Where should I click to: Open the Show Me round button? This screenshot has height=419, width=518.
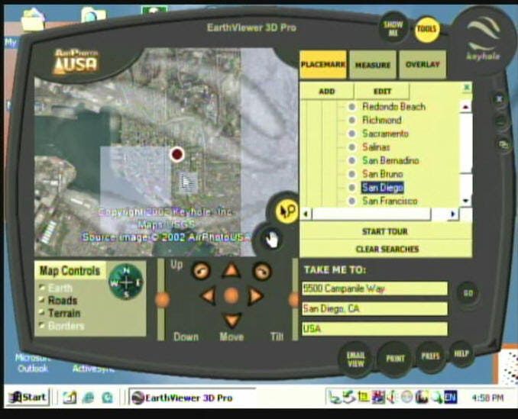393,28
